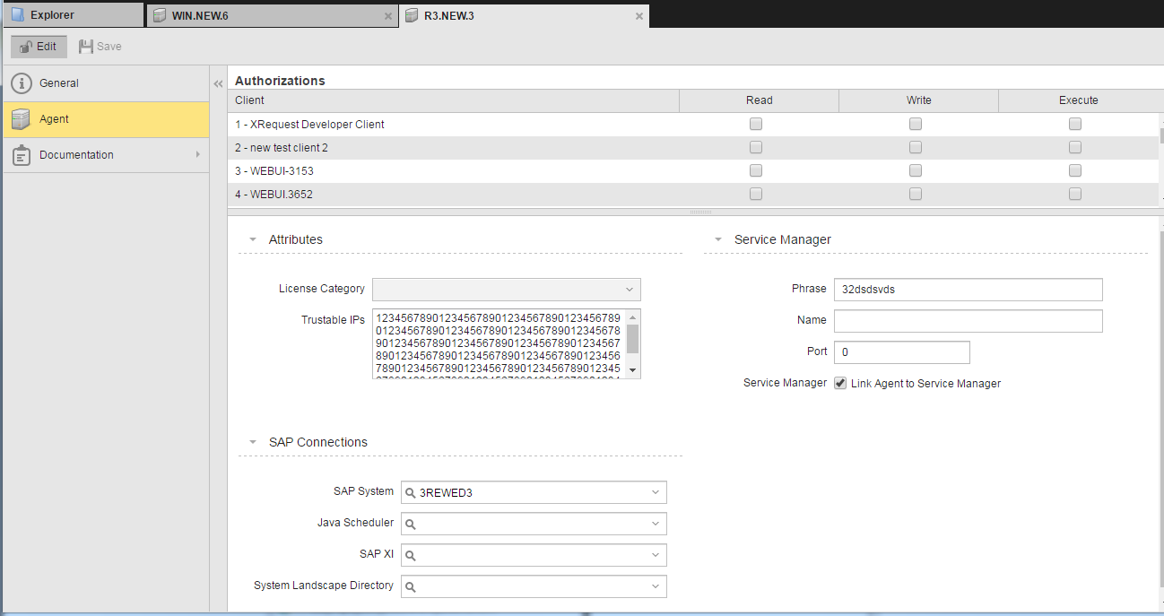This screenshot has width=1164, height=616.
Task: Uncheck Link Agent to Service Manager
Action: pyautogui.click(x=840, y=383)
